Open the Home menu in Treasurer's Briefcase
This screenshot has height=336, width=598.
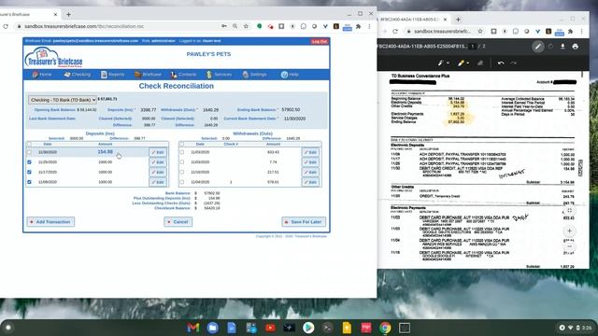41,75
